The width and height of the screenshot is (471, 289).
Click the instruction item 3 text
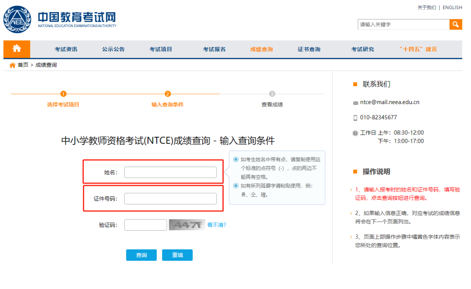pyautogui.click(x=407, y=241)
